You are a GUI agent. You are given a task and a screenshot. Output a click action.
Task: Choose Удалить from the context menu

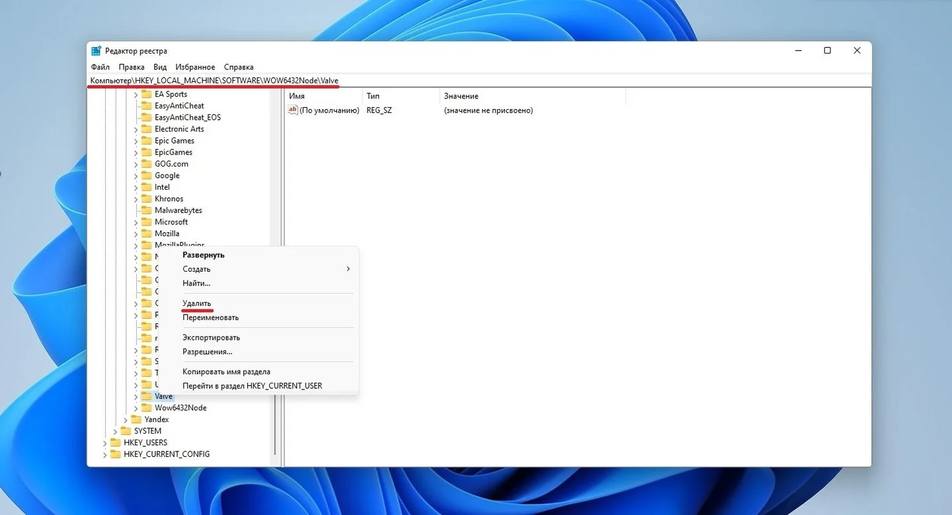pos(197,303)
